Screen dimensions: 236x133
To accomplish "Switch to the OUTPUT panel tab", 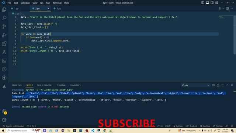I will (x=29, y=85).
